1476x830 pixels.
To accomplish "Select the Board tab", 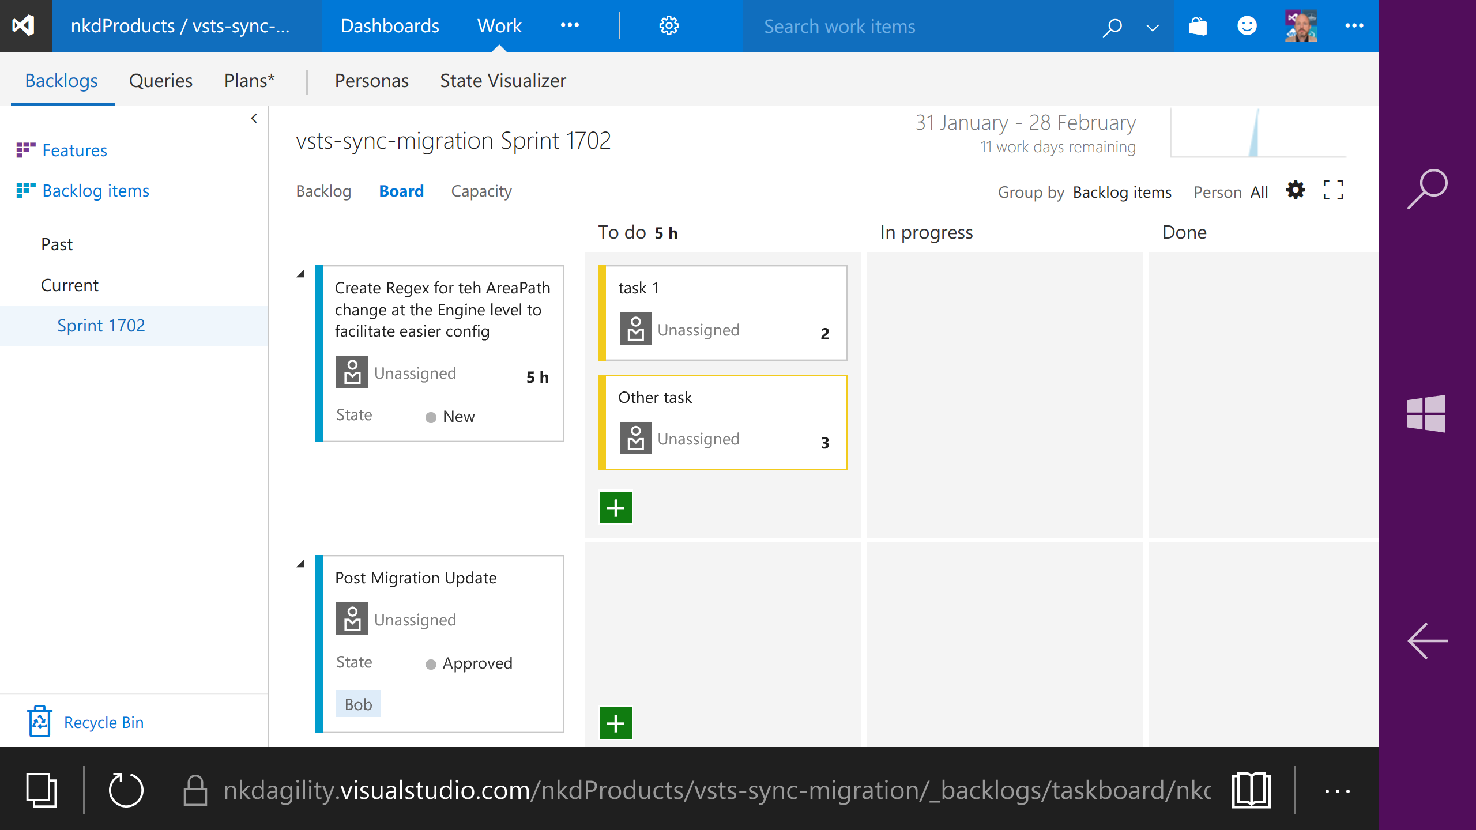I will coord(401,191).
